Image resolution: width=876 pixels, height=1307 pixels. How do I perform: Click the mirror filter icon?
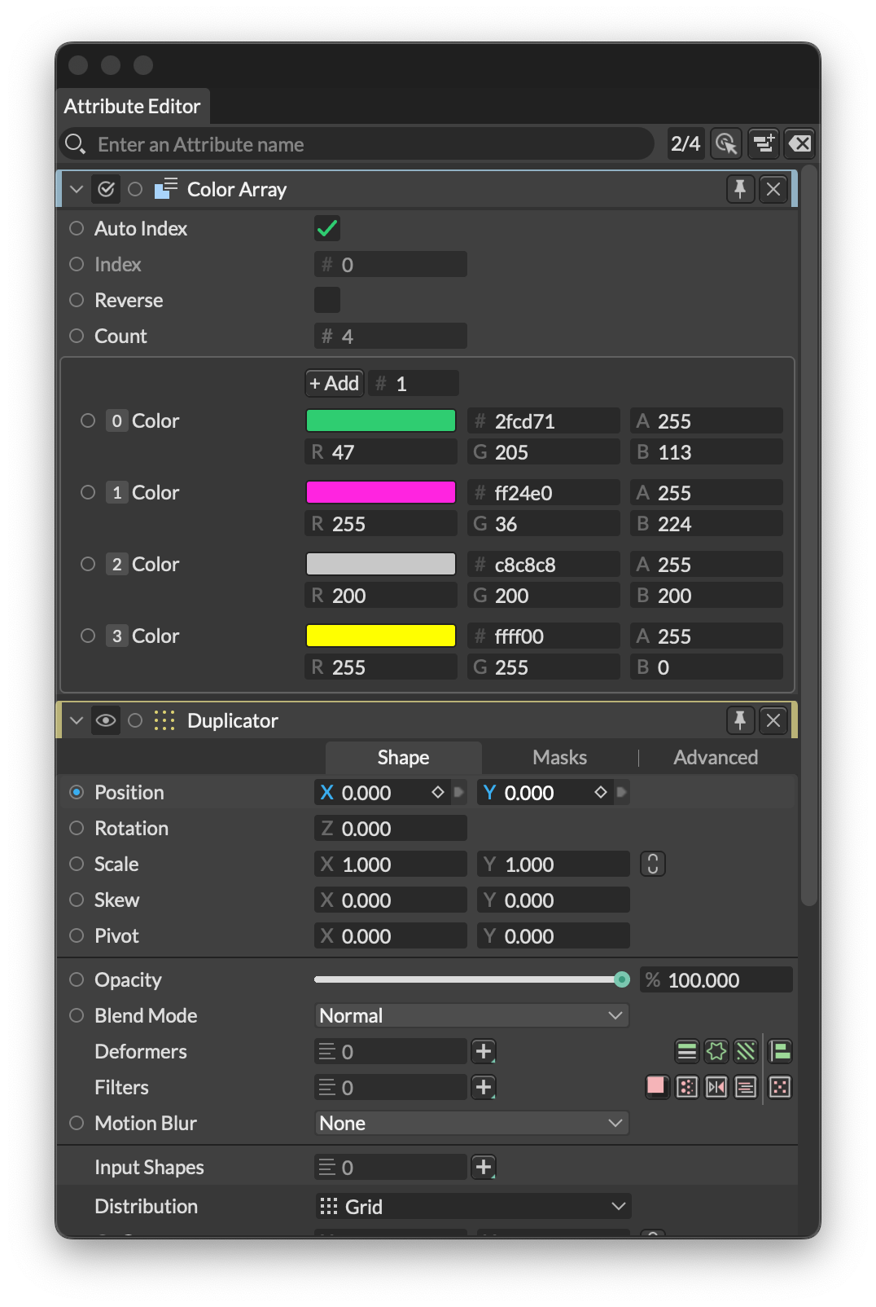tap(716, 1087)
